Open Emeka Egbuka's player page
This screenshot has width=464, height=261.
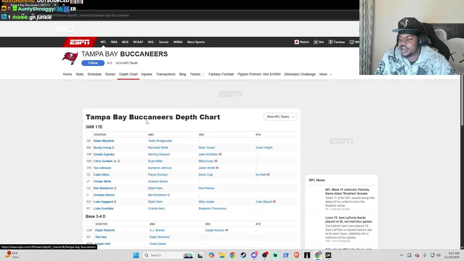click(104, 154)
